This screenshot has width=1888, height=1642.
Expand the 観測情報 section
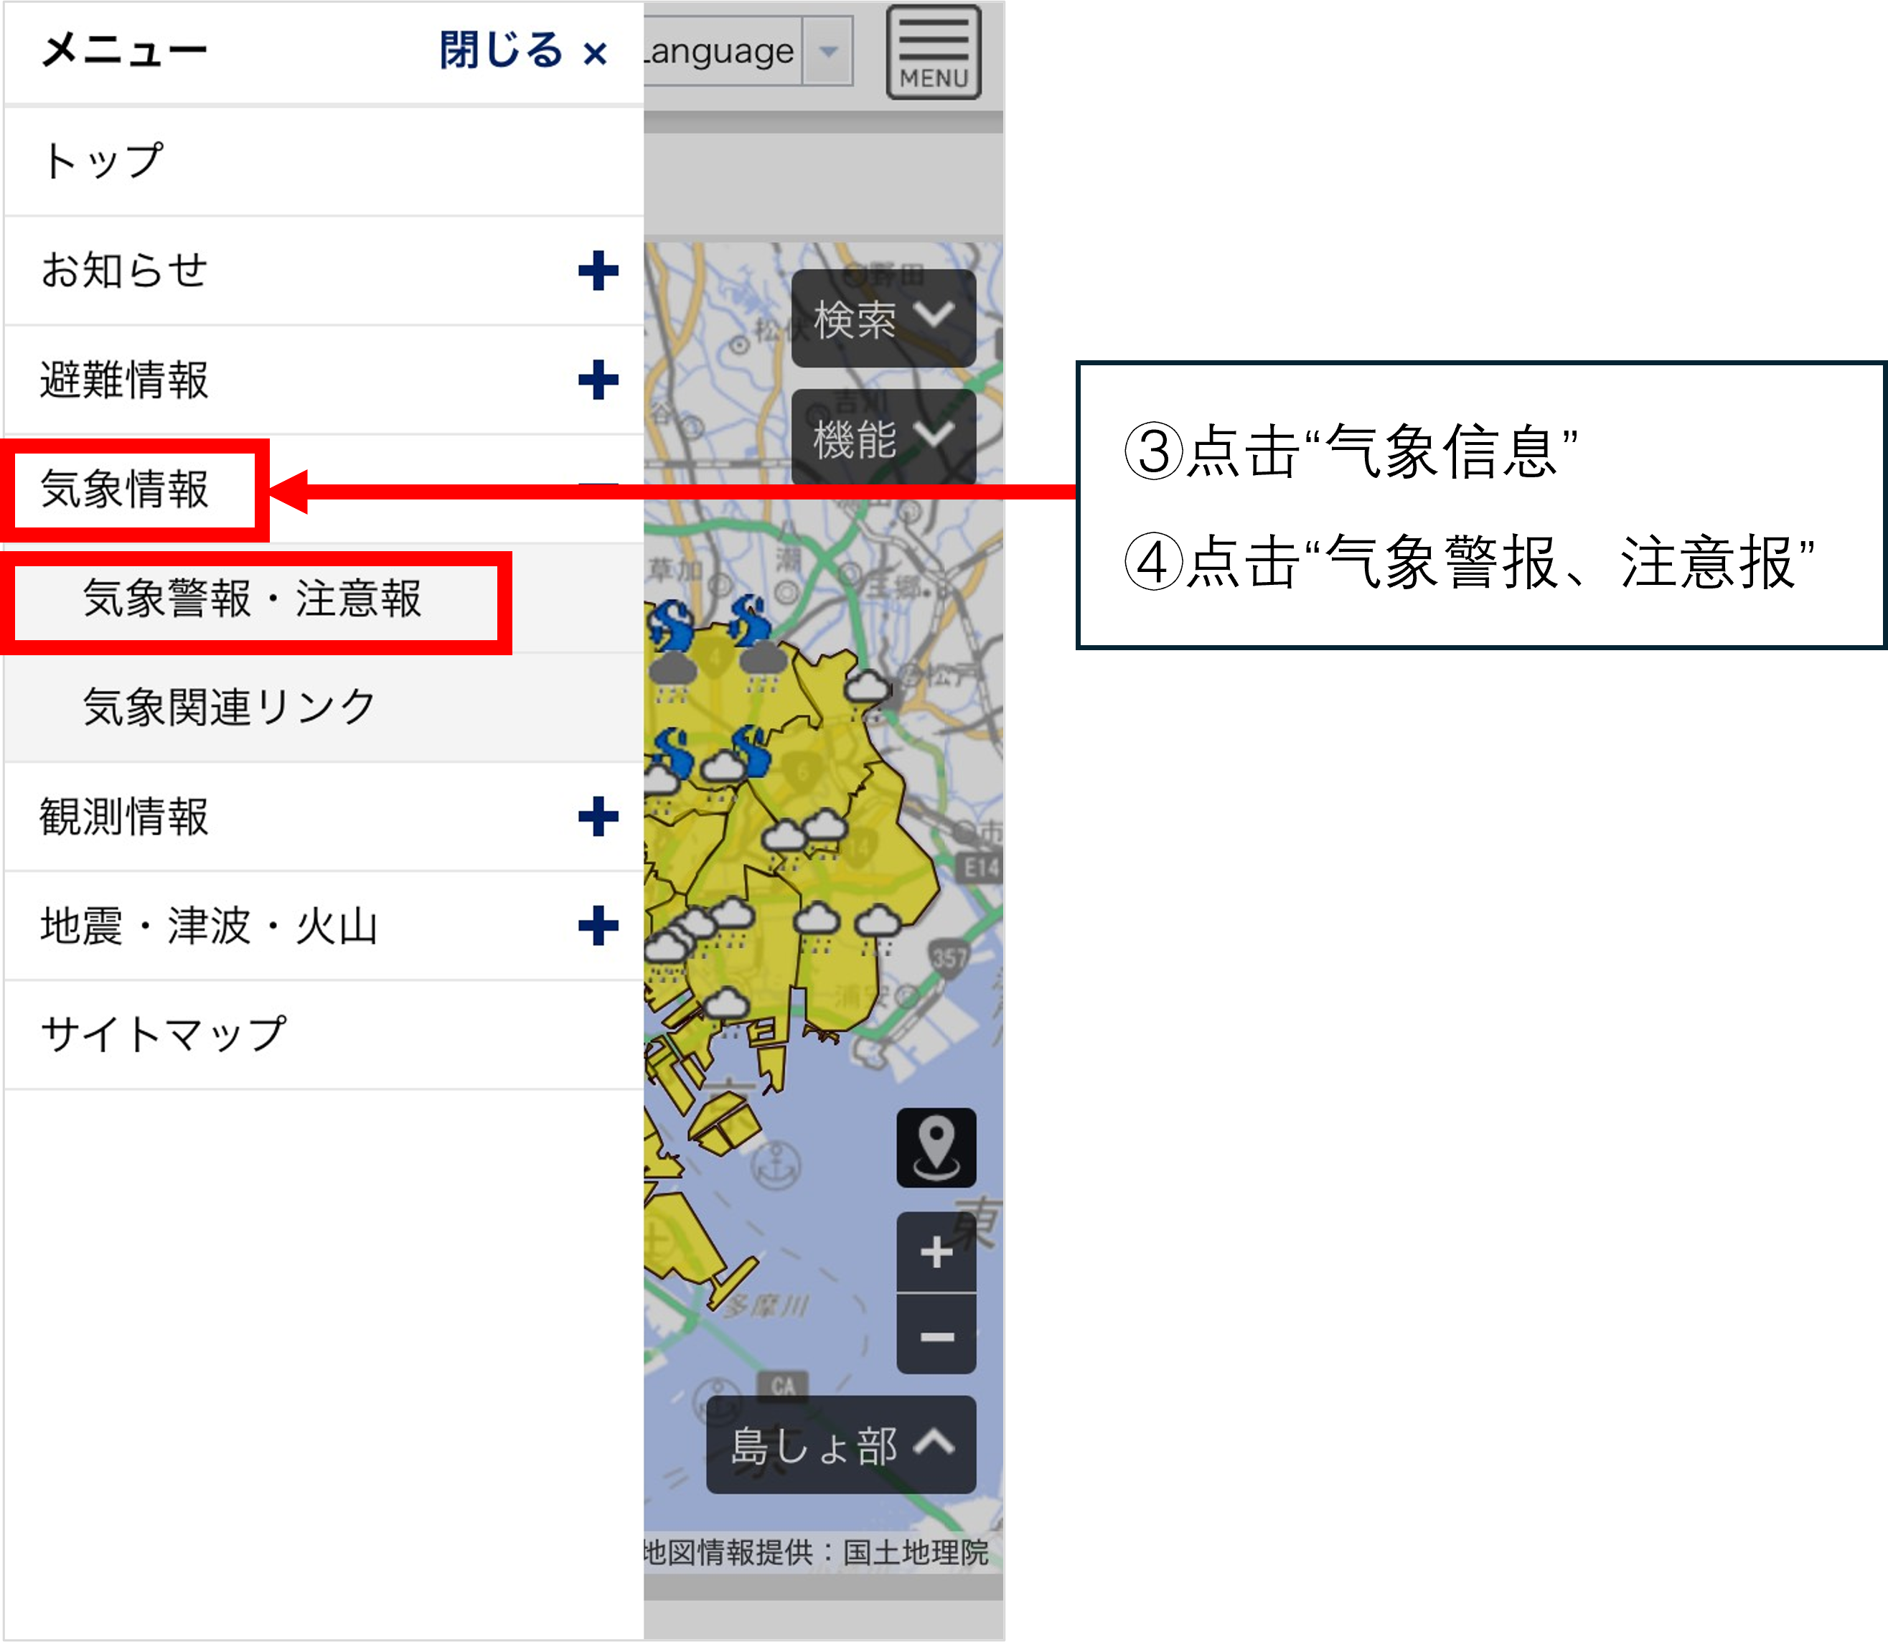pos(598,818)
